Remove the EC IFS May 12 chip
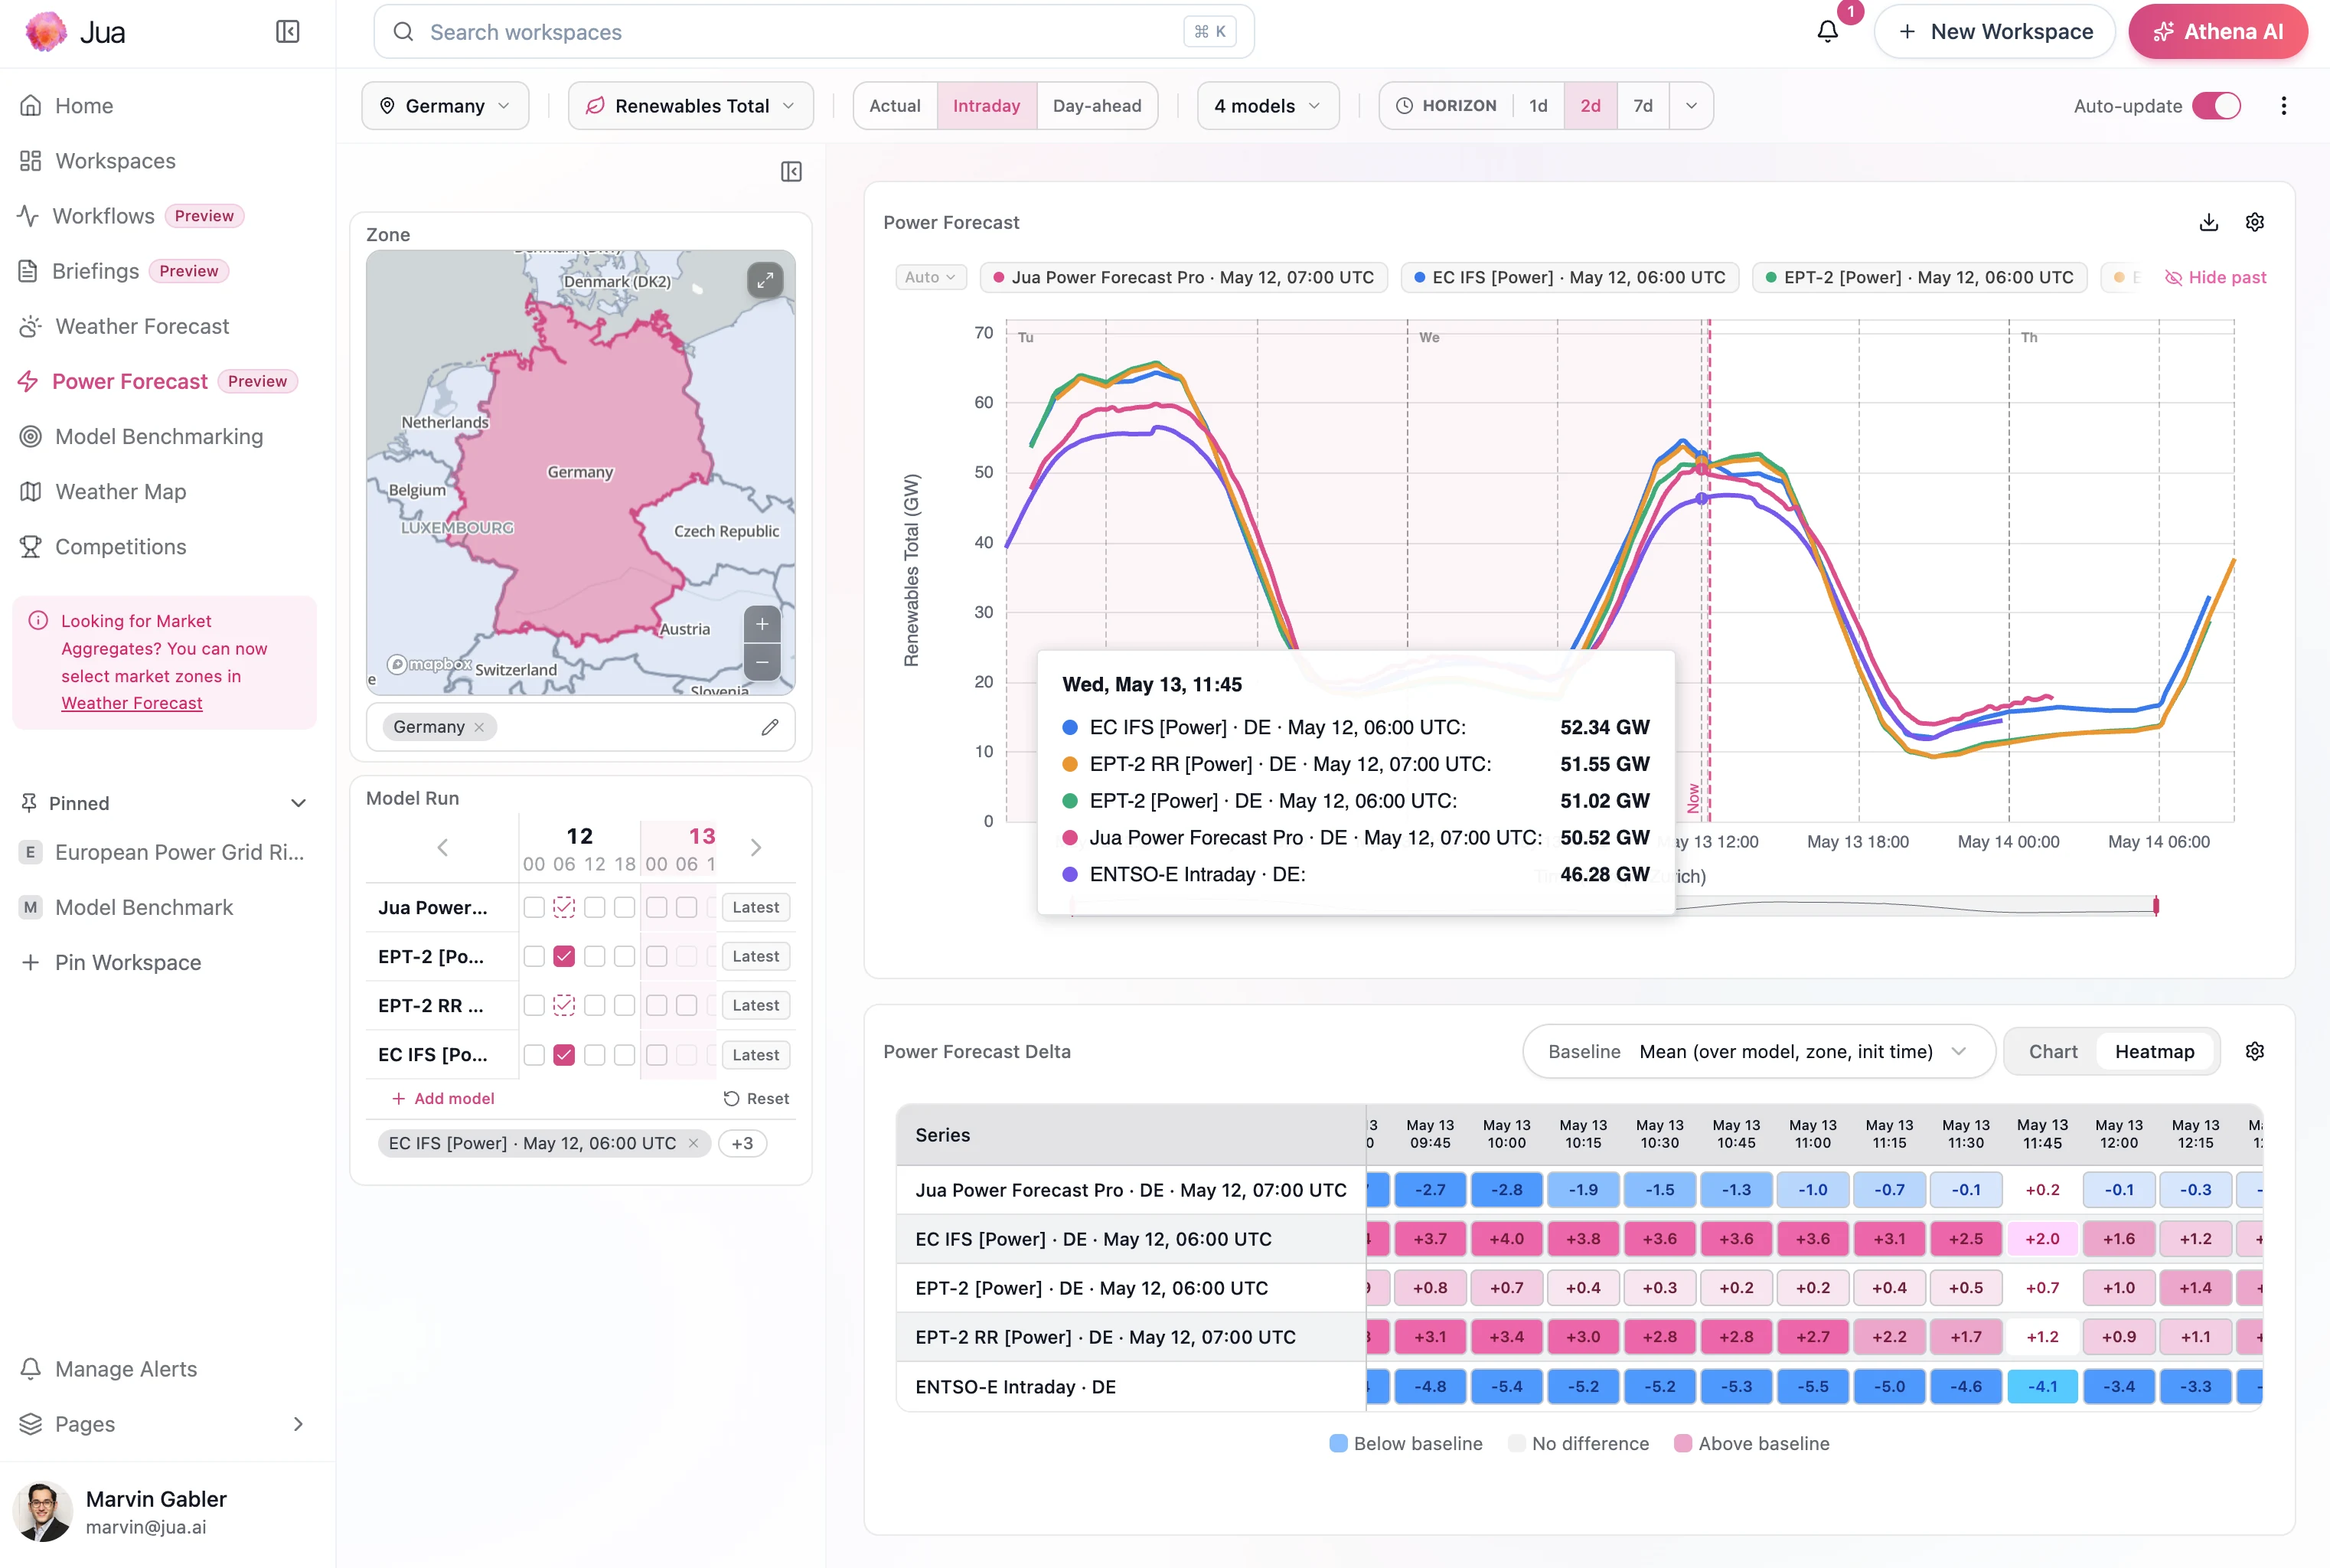Screen dimensions: 2330x1568 693,1143
